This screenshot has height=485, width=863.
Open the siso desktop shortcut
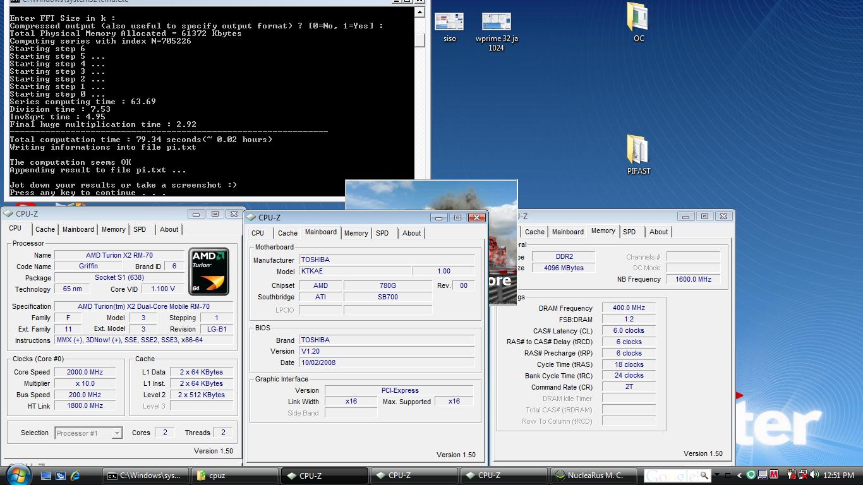point(449,28)
